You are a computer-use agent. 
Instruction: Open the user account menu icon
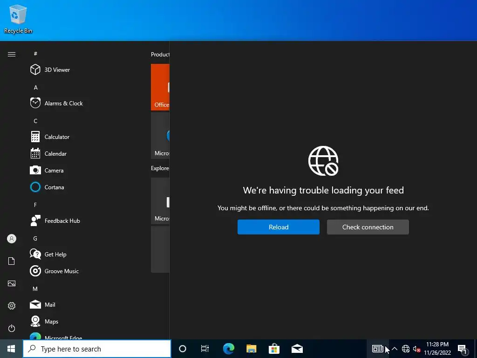[12, 239]
